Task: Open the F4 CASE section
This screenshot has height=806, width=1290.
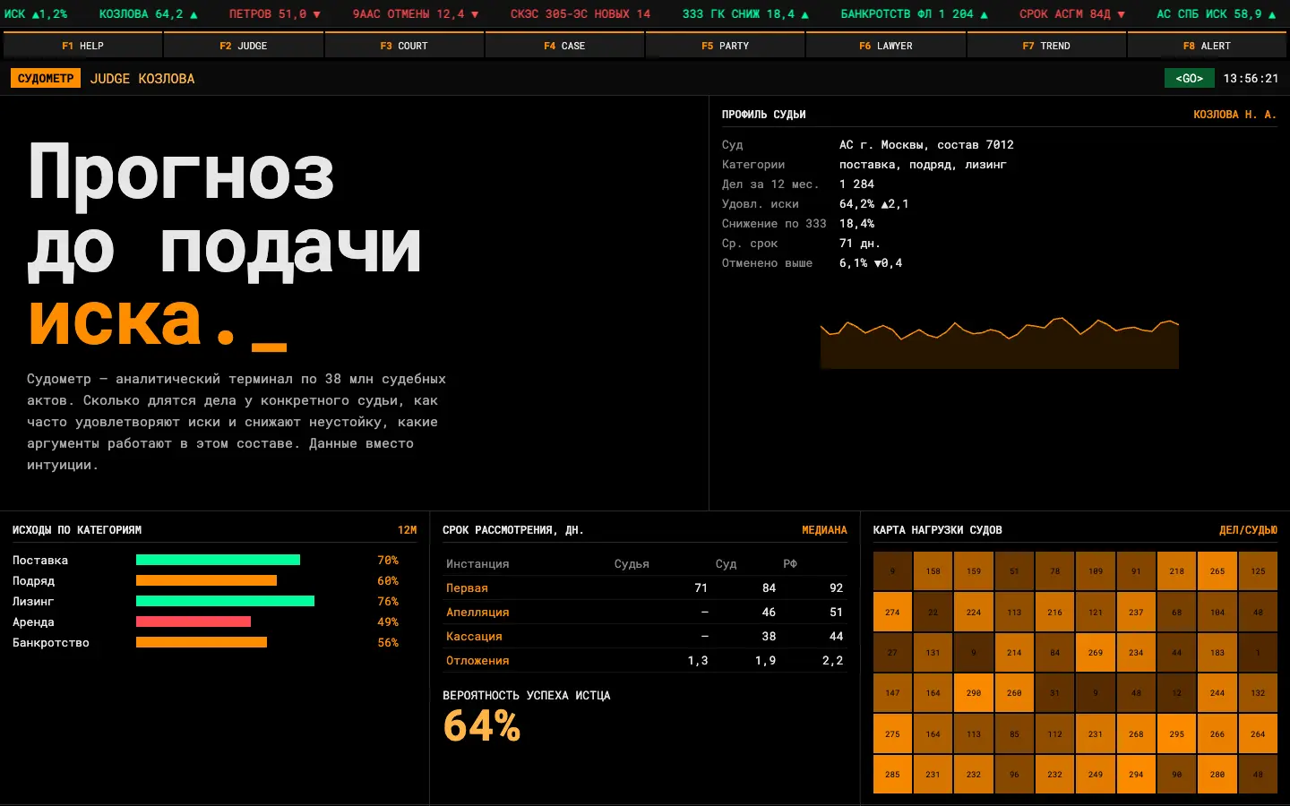Action: coord(564,45)
